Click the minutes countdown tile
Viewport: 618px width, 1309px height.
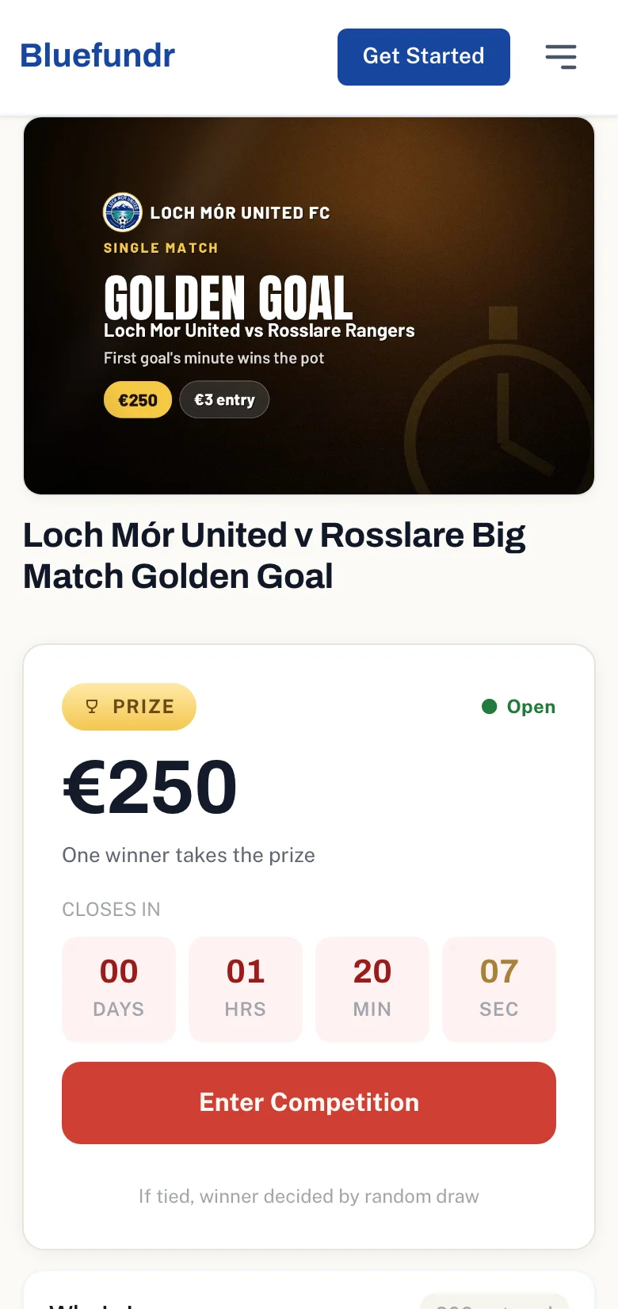pos(372,990)
